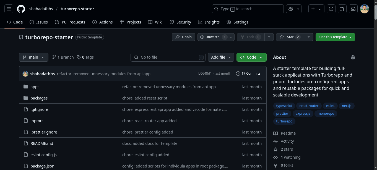The height and width of the screenshot is (170, 377).
Task: Star the turborepo-starter repository
Action: (x=290, y=37)
